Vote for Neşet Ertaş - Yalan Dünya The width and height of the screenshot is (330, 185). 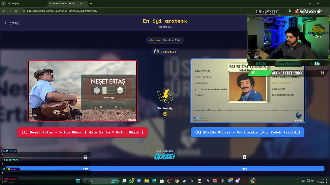[82, 132]
